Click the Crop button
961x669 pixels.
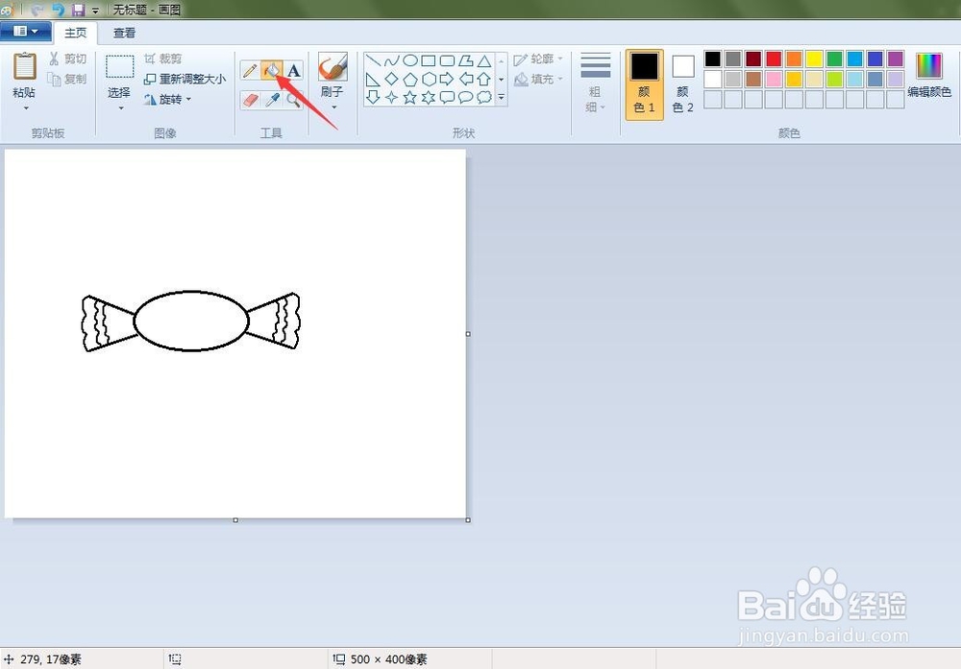click(x=163, y=59)
